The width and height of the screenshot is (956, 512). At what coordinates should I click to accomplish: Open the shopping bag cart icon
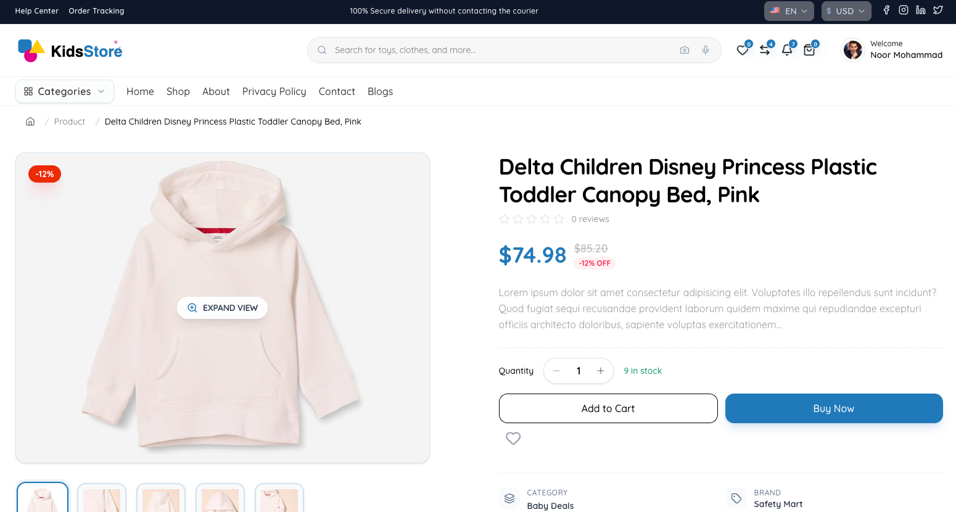point(809,50)
